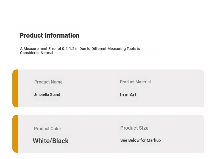Click the word Stand in product name value
Image resolution: width=217 pixels, height=159 pixels.
point(55,94)
